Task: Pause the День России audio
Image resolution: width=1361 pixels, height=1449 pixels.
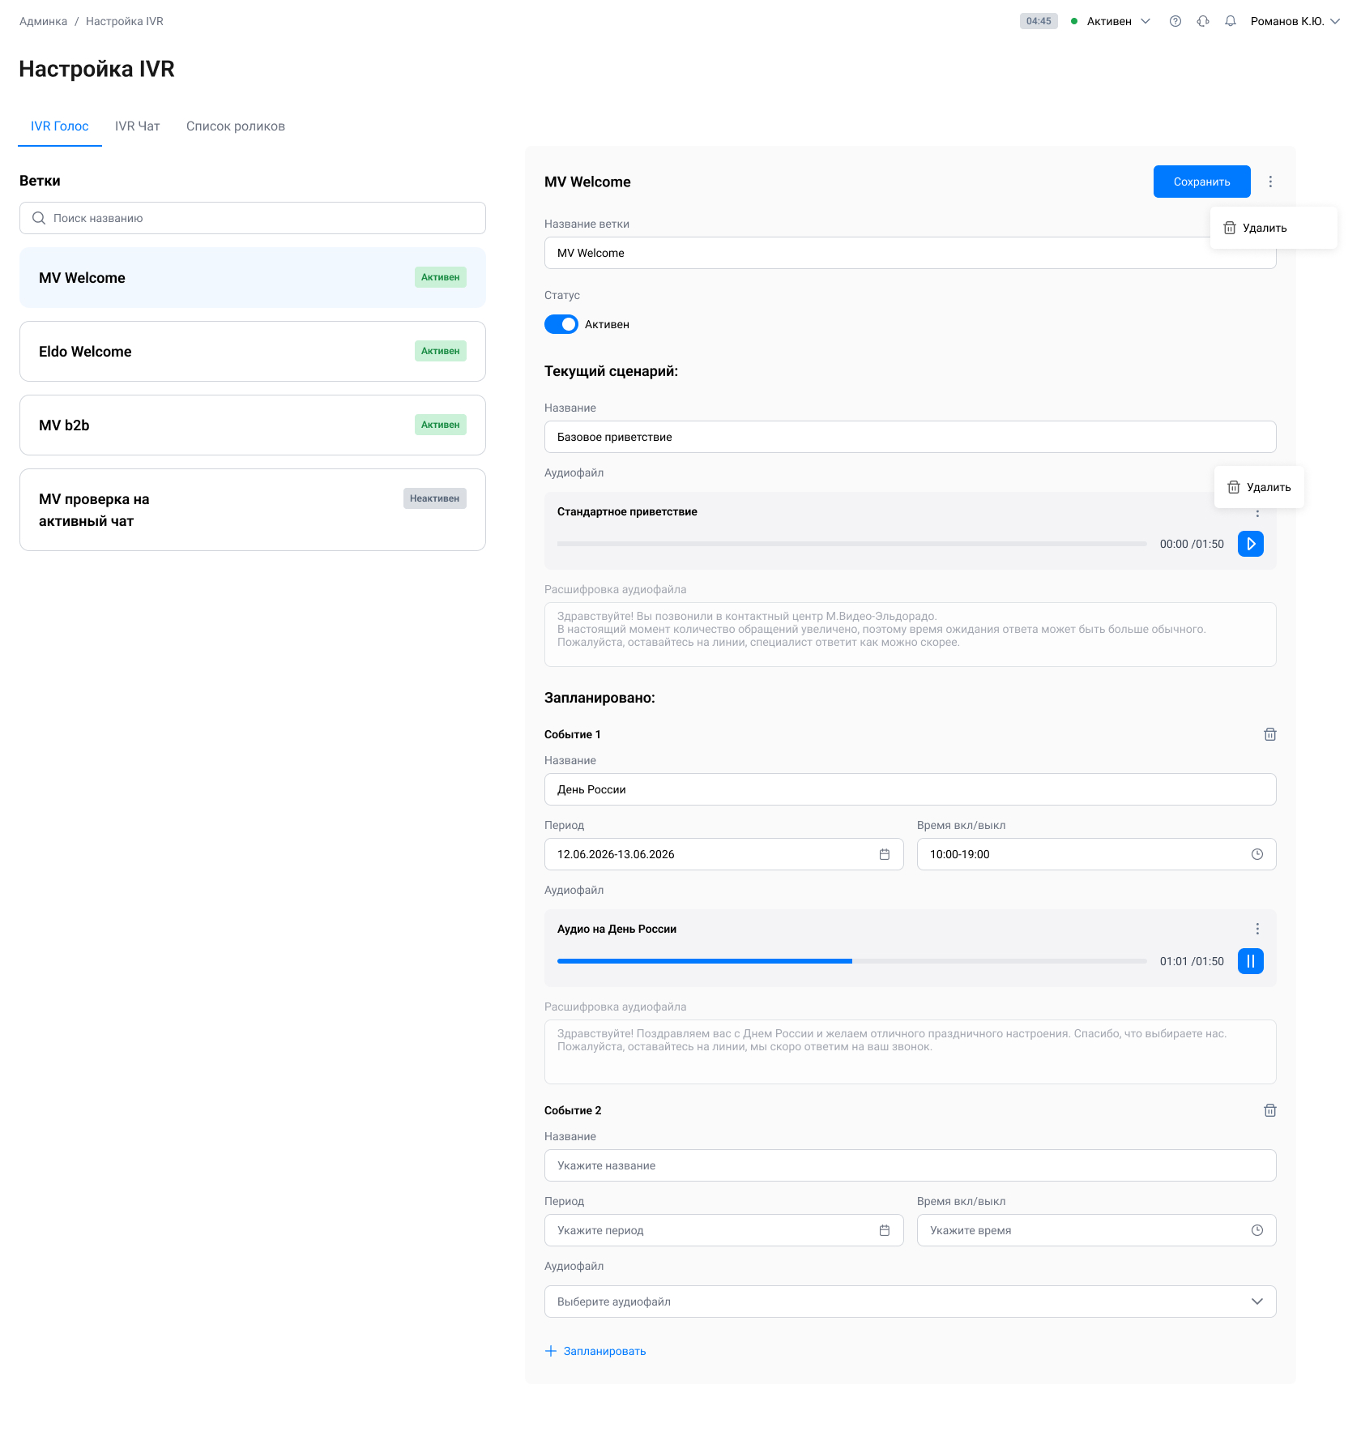Action: [1251, 961]
